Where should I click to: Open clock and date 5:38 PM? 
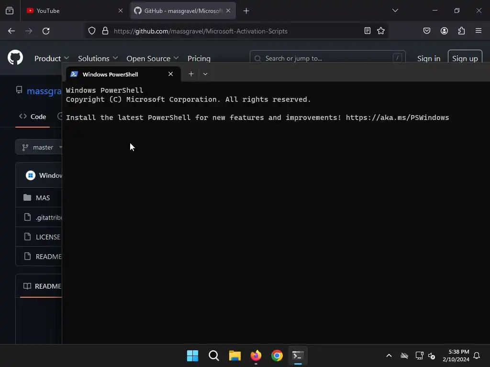(456, 356)
